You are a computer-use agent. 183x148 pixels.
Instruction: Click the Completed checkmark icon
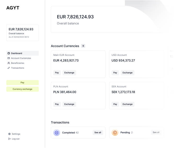[57, 133]
